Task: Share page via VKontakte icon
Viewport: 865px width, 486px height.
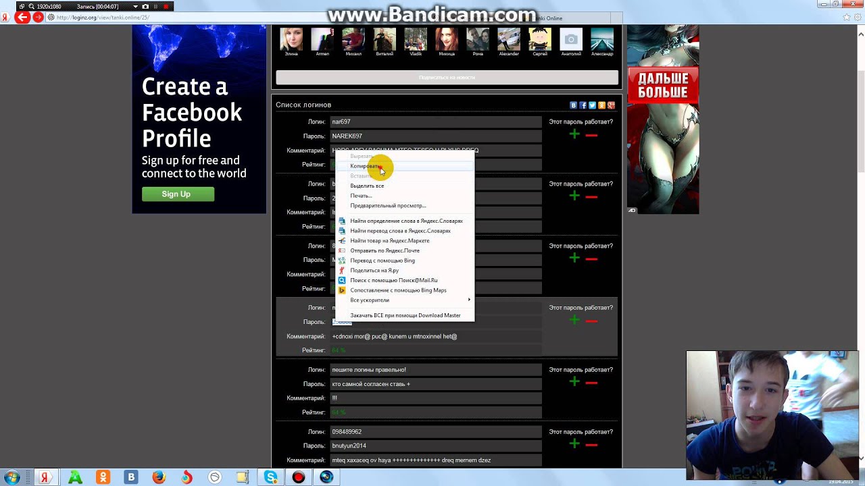Action: [x=574, y=105]
